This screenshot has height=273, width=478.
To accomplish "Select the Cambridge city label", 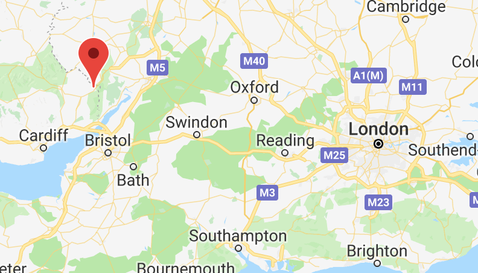I will pos(406,7).
